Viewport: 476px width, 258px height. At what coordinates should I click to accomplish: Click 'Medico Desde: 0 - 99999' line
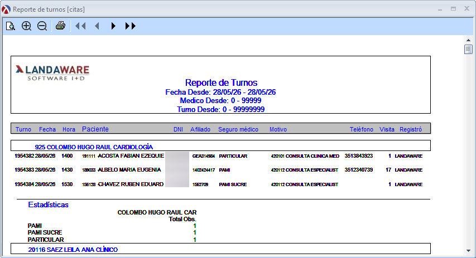coord(220,101)
